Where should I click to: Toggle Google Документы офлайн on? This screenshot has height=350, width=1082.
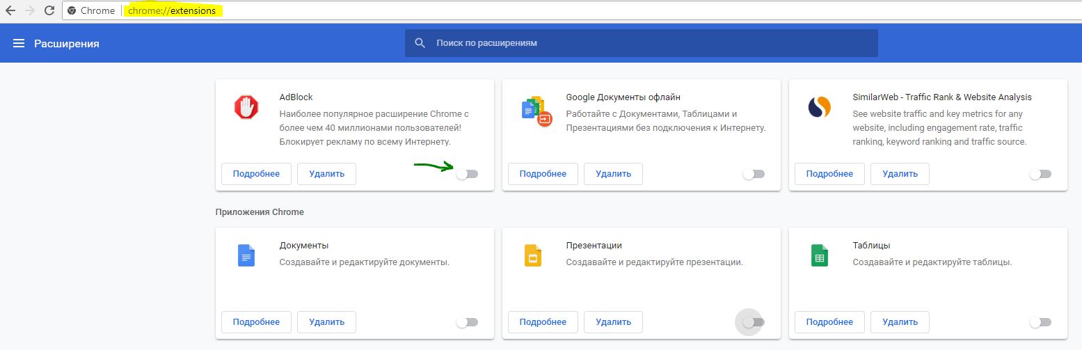754,174
